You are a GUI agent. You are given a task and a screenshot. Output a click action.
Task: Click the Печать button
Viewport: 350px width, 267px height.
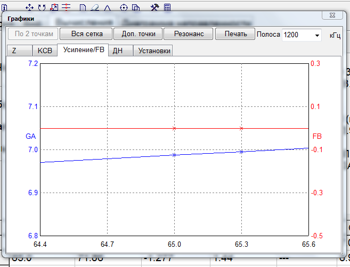(x=235, y=34)
